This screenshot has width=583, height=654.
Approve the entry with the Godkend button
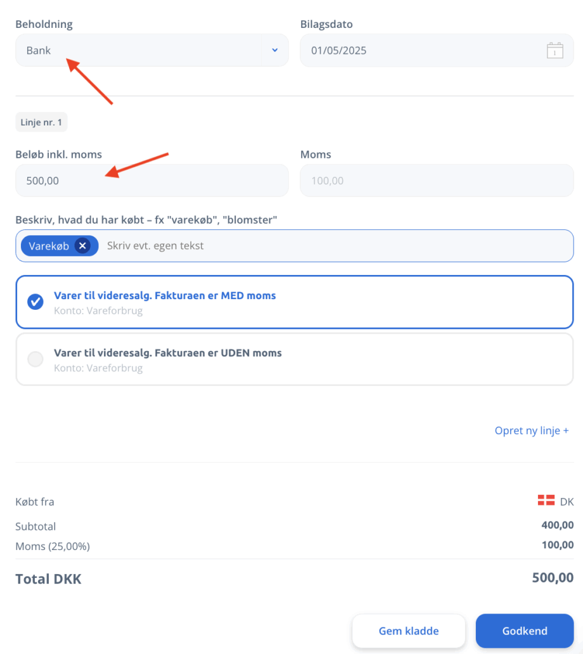click(x=525, y=631)
